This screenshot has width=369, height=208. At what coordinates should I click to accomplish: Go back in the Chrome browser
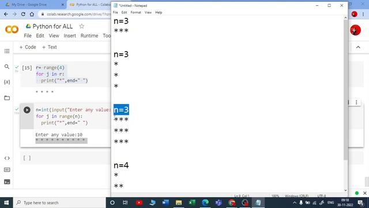6,14
